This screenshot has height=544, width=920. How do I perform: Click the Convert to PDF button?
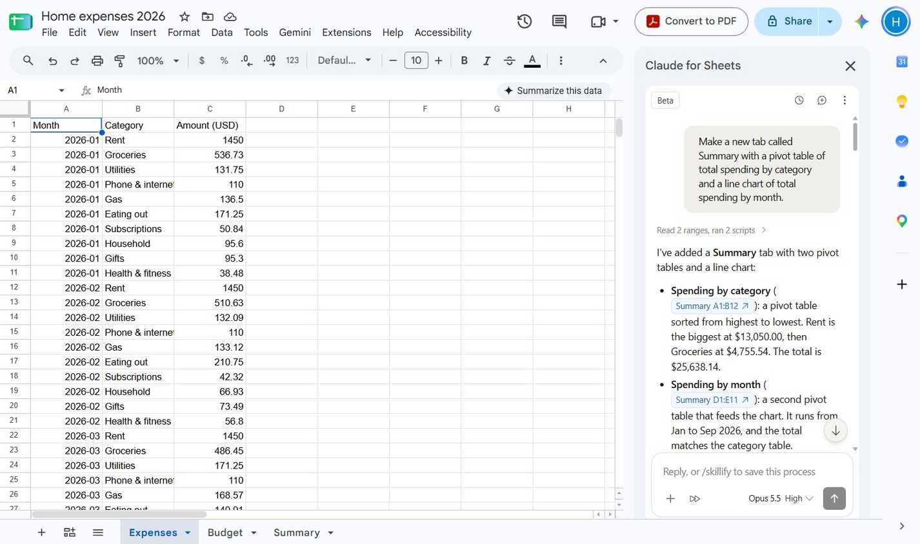click(691, 21)
